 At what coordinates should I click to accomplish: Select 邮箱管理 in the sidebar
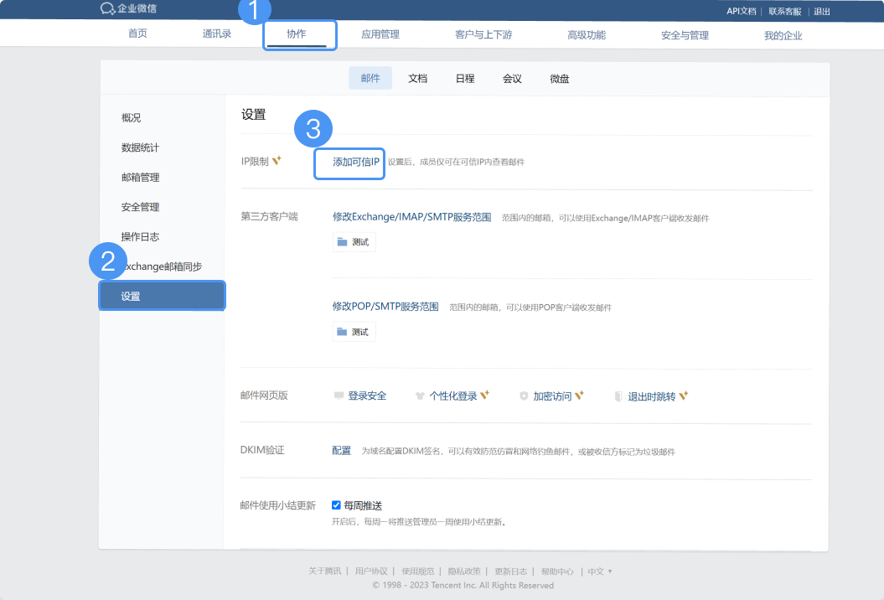[x=140, y=178]
